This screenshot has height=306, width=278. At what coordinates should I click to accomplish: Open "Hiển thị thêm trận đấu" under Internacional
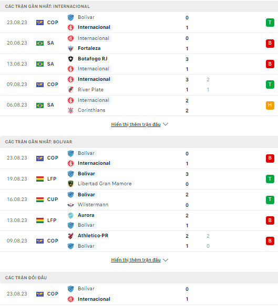coord(136,124)
